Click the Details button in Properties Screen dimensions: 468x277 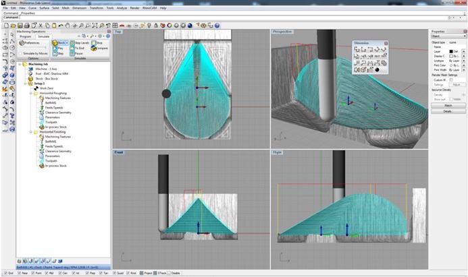[x=447, y=111]
